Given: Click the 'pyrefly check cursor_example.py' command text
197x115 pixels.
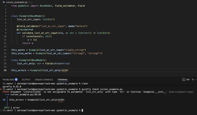Looking at the screenshot, I should click(102, 89).
